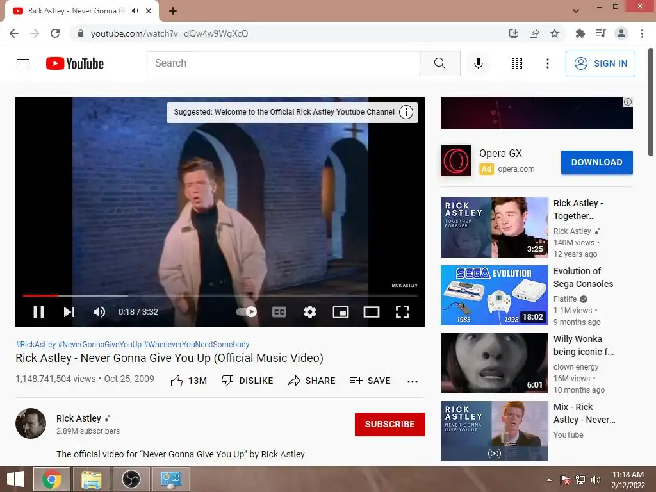Open the Chrome three-dot menu
The height and width of the screenshot is (492, 656).
click(x=642, y=33)
